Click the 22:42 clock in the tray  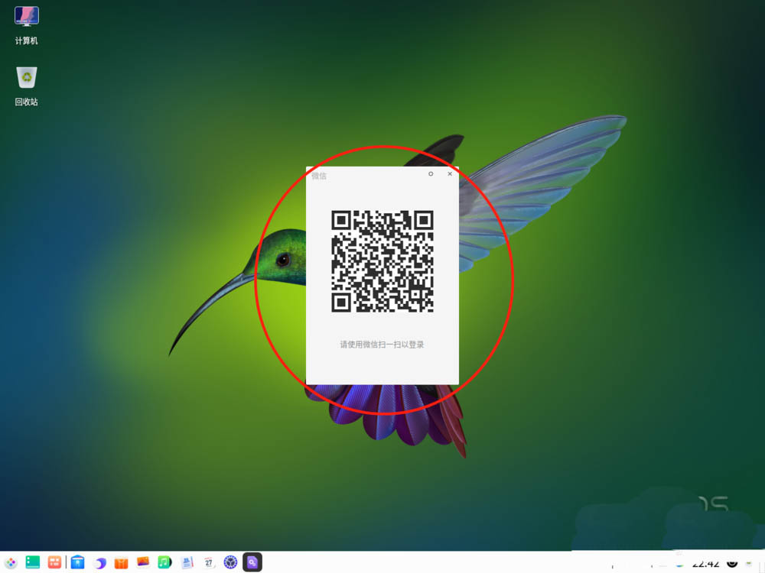click(x=705, y=565)
